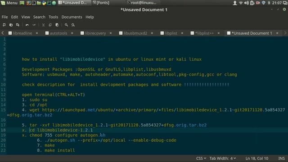
Task: Click the colorful app launcher after Show Desktop
Action: coord(28,3)
